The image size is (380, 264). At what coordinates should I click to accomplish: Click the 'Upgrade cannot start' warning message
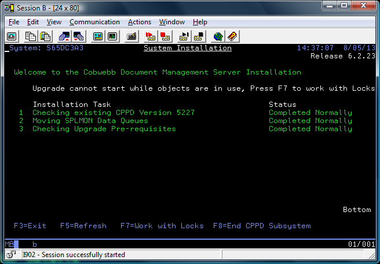tap(204, 88)
